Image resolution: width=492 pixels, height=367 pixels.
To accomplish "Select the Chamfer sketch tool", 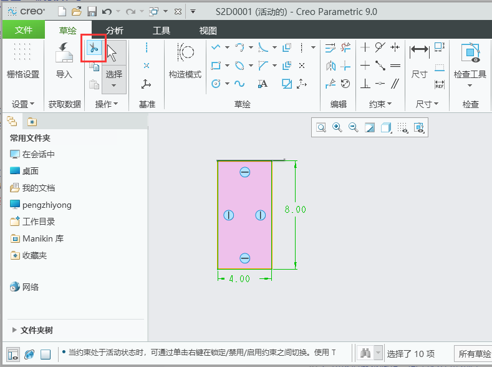I will coord(263,66).
